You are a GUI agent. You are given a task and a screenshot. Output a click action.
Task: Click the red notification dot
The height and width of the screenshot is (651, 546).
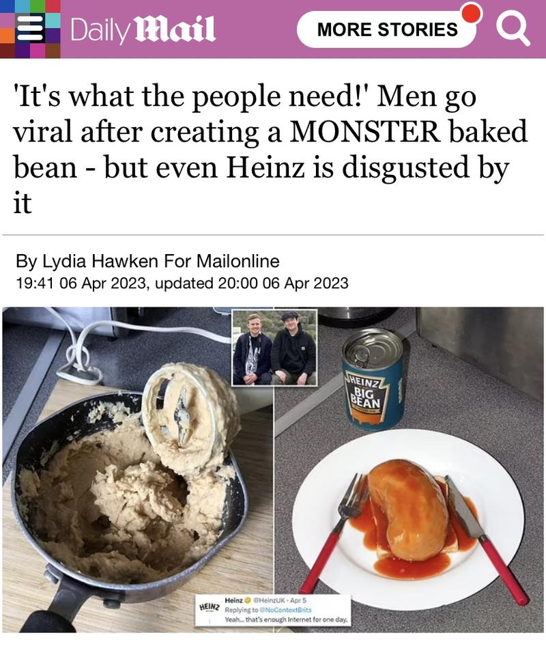(x=472, y=12)
